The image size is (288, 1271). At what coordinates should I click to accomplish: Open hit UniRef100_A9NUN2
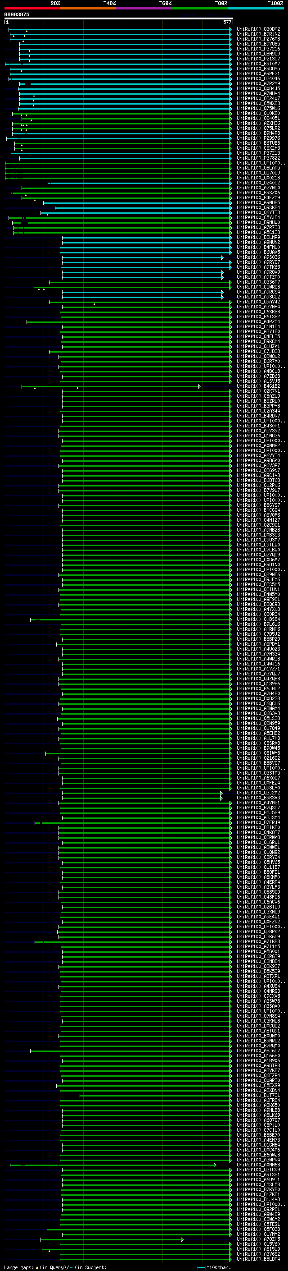tap(258, 242)
